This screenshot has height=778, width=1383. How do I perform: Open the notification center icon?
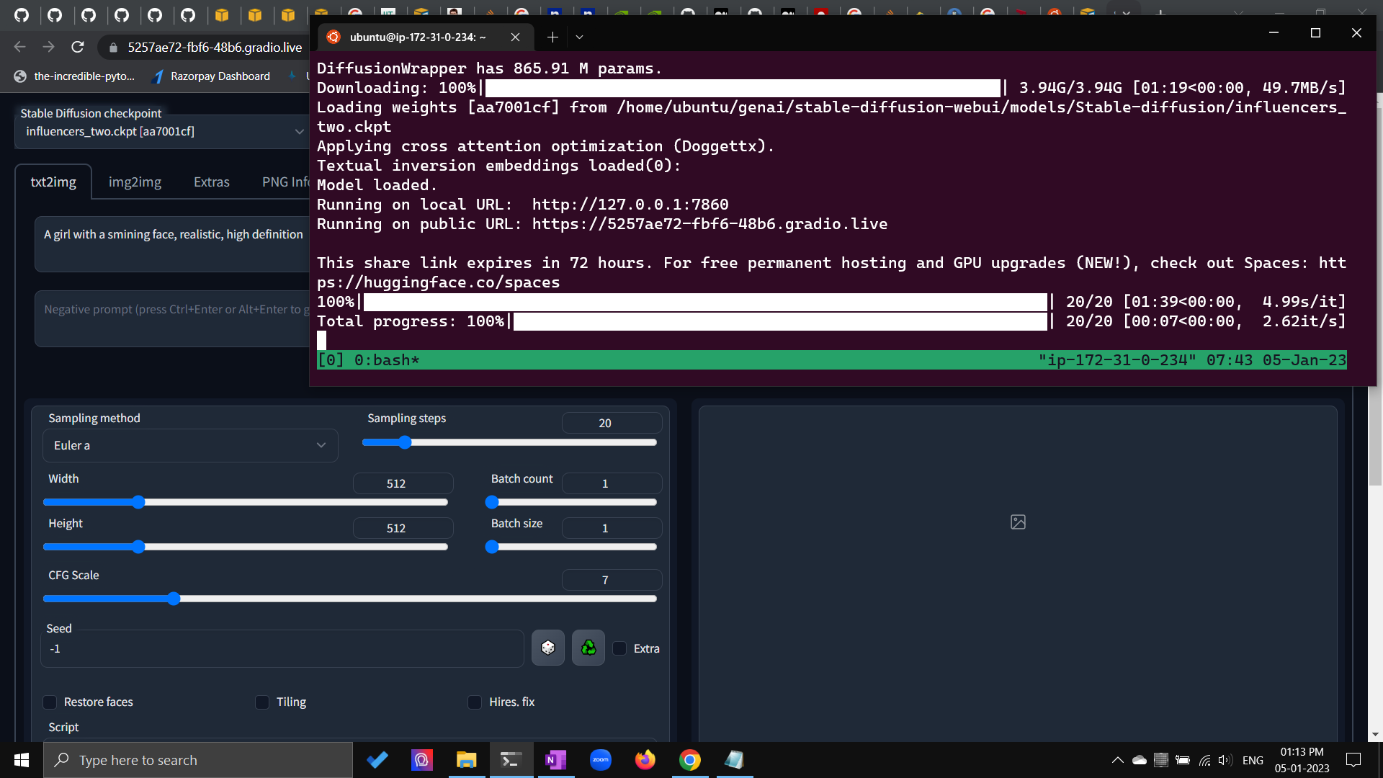click(x=1353, y=760)
